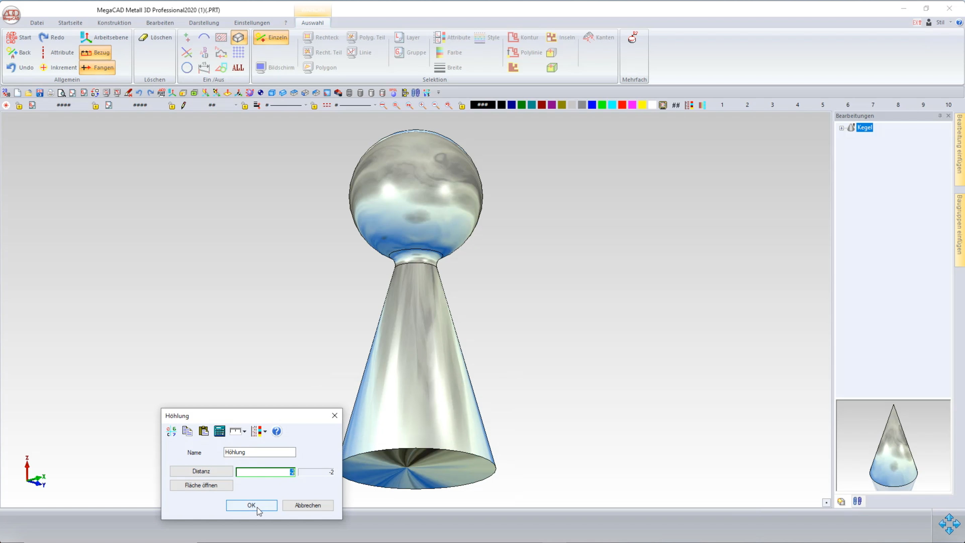Click the Mehrfach multiple selection icon

pyautogui.click(x=633, y=37)
